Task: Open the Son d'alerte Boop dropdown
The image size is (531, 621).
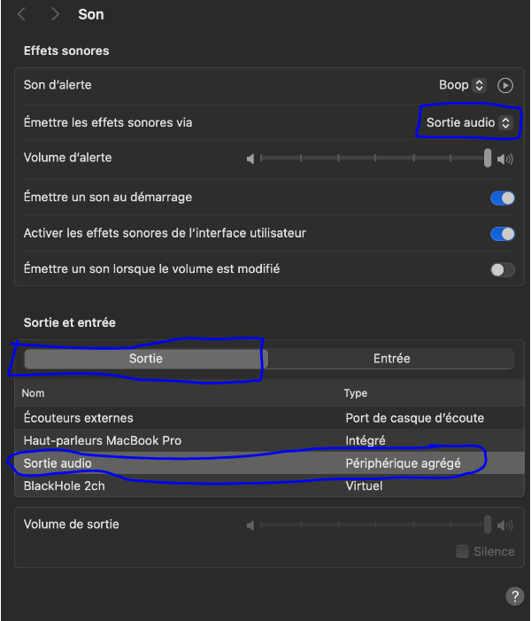Action: point(462,85)
